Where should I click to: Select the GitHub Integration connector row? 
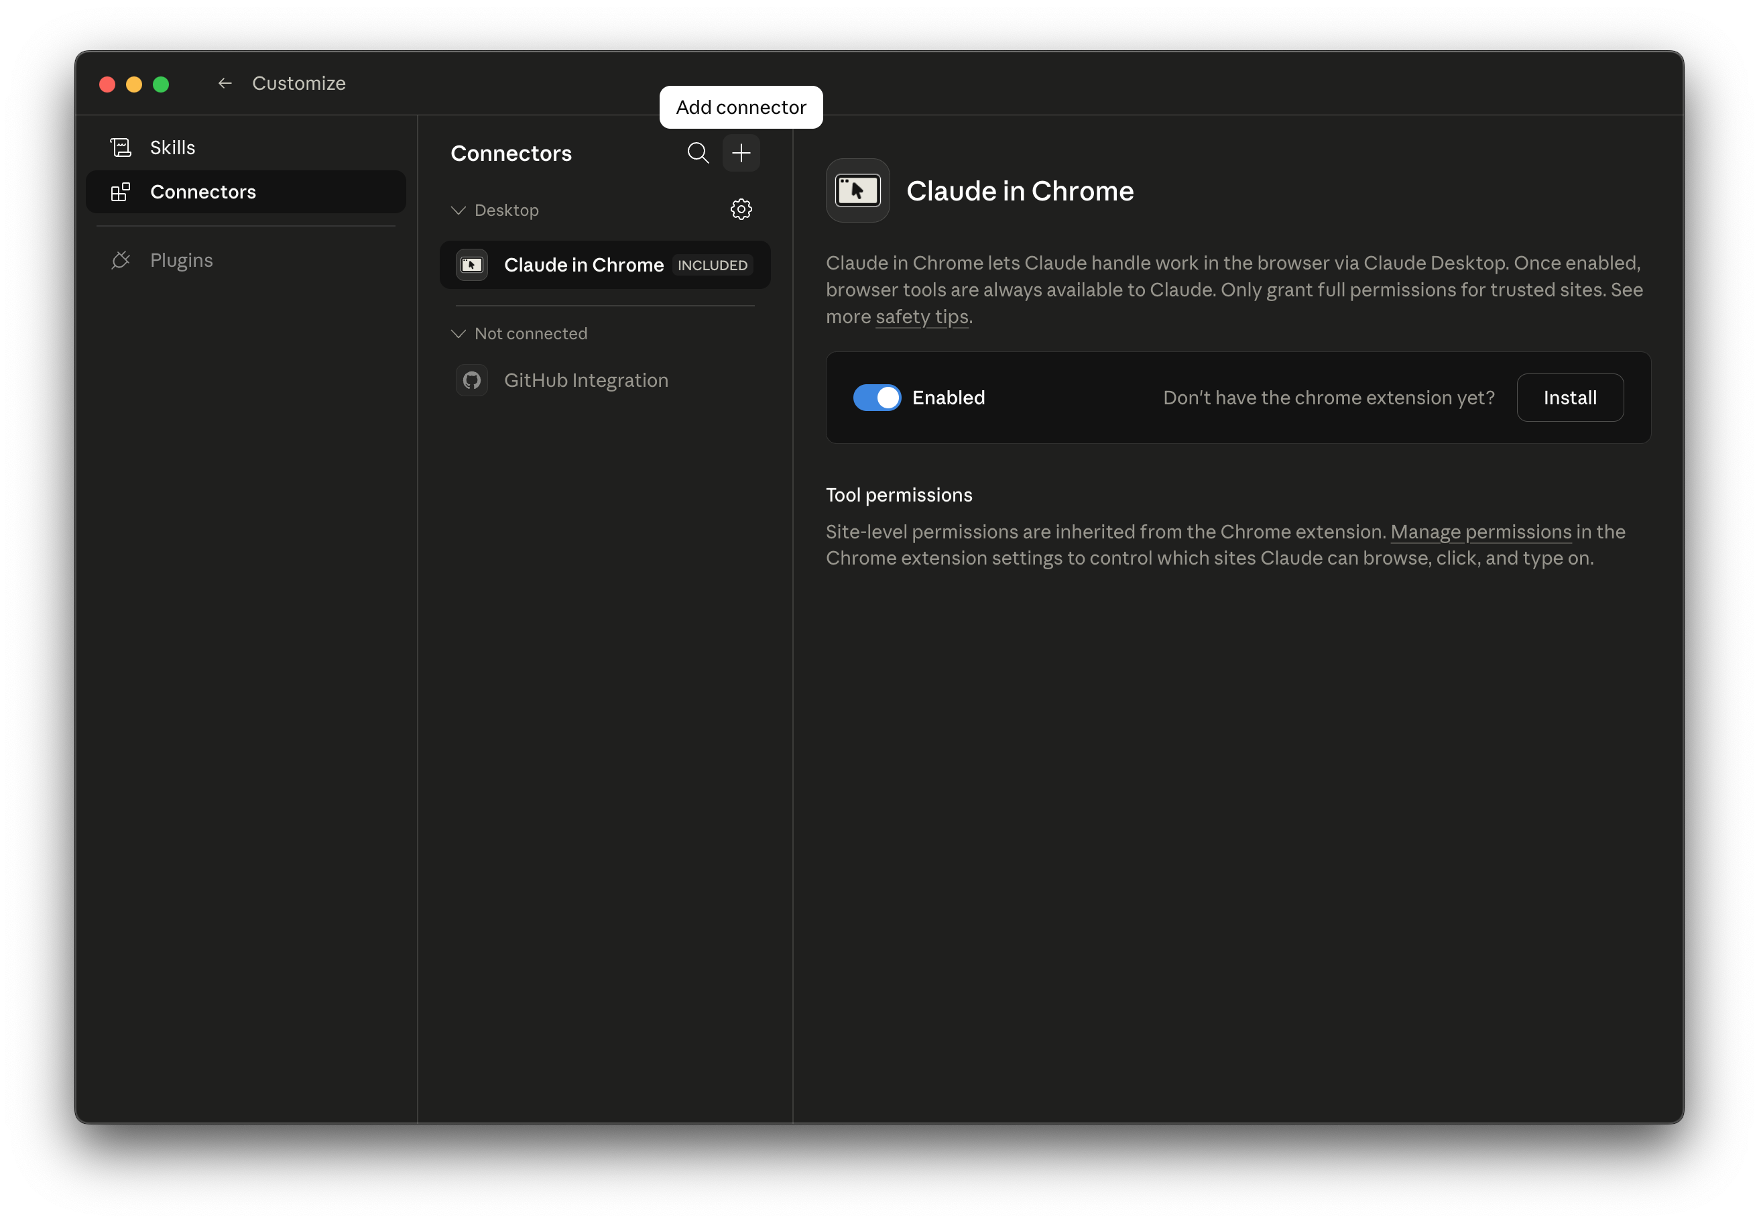coord(605,380)
